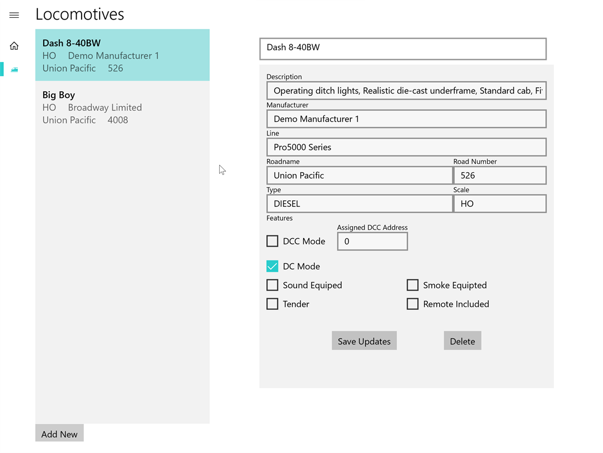Click the Type field showing DIESEL

(359, 204)
